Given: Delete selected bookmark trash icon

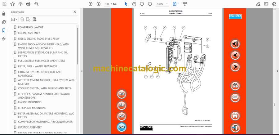Looking at the screenshot, I should [22, 20].
